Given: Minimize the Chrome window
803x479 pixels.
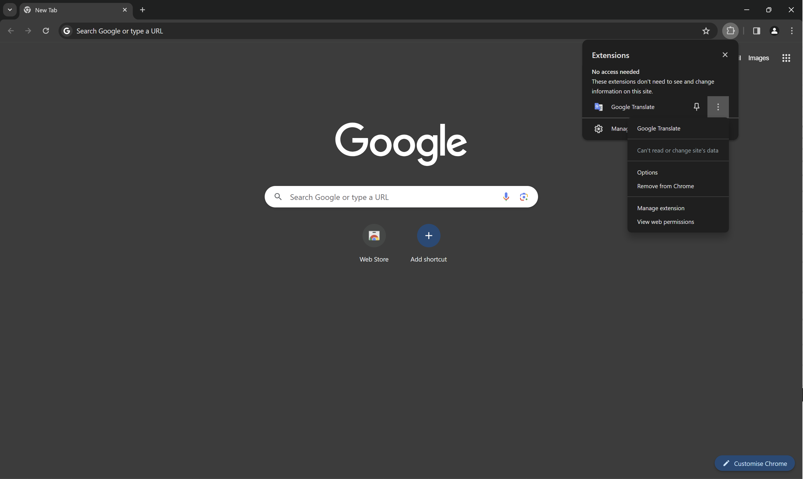Looking at the screenshot, I should pyautogui.click(x=746, y=10).
